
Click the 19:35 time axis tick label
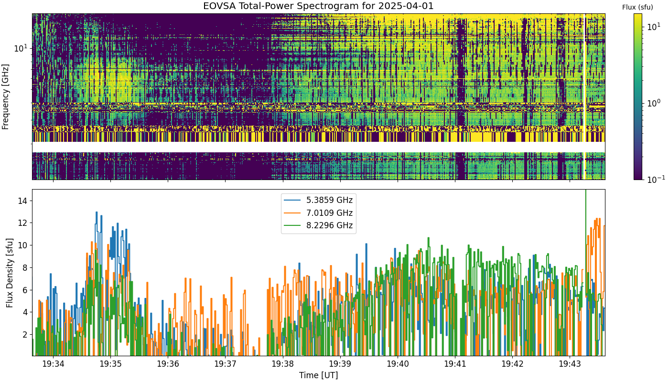tap(110, 364)
